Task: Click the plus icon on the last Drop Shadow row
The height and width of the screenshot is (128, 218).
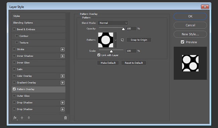Action: tap(62, 109)
